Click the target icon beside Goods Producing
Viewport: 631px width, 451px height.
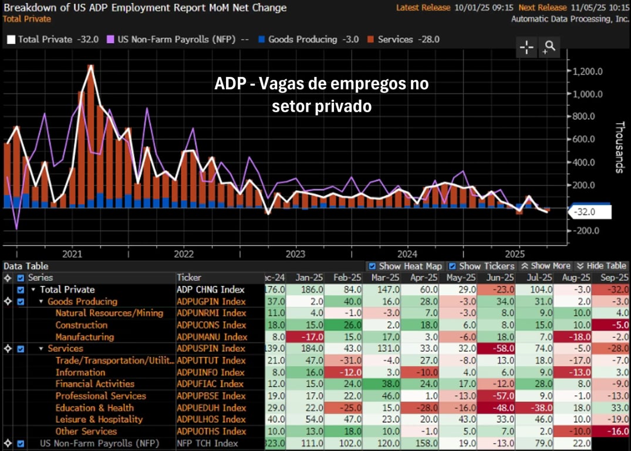[8, 301]
